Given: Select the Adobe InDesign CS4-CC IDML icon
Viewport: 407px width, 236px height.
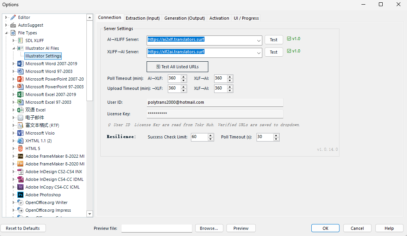Looking at the screenshot, I should point(20,179).
